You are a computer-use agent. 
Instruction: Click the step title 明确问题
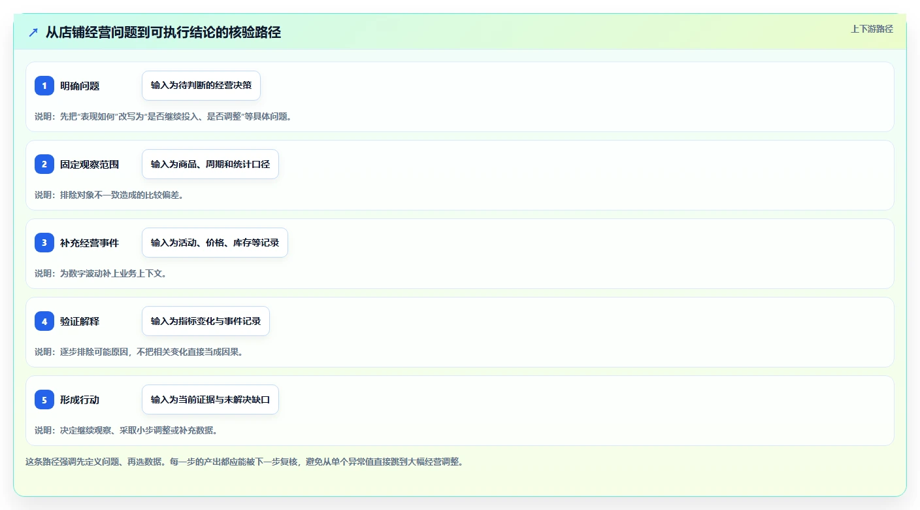pyautogui.click(x=80, y=86)
